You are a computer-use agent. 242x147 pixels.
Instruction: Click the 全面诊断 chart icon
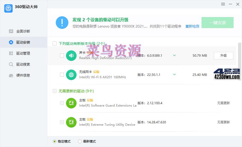(11, 31)
